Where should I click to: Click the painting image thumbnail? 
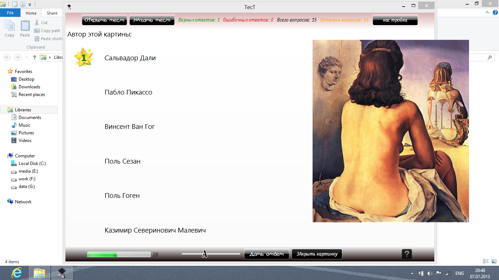point(391,131)
